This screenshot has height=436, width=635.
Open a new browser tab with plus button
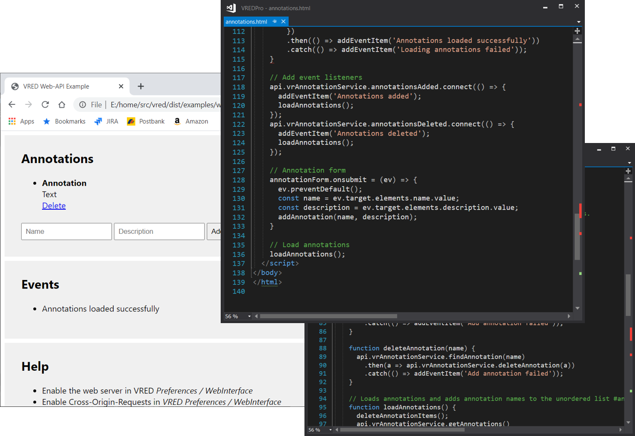(140, 86)
